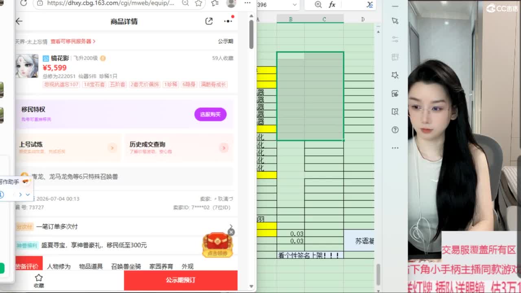Click the site info lock icon

tap(39, 3)
